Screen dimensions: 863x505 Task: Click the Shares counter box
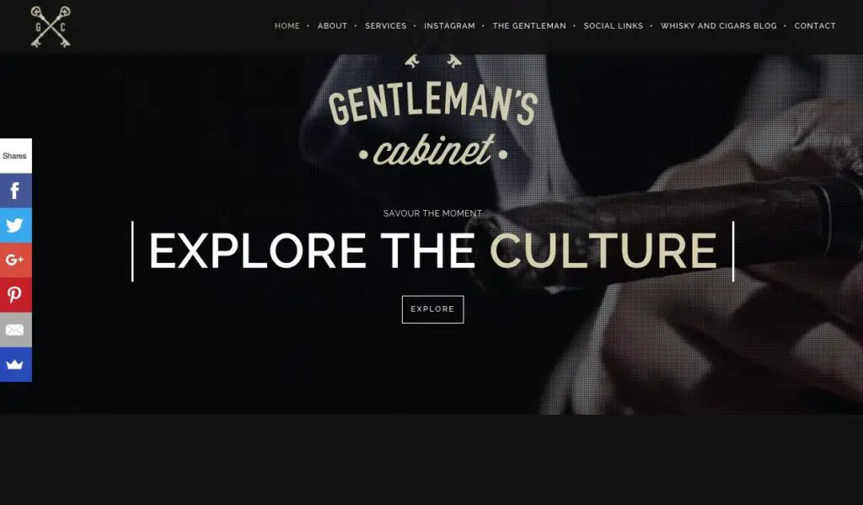(15, 156)
